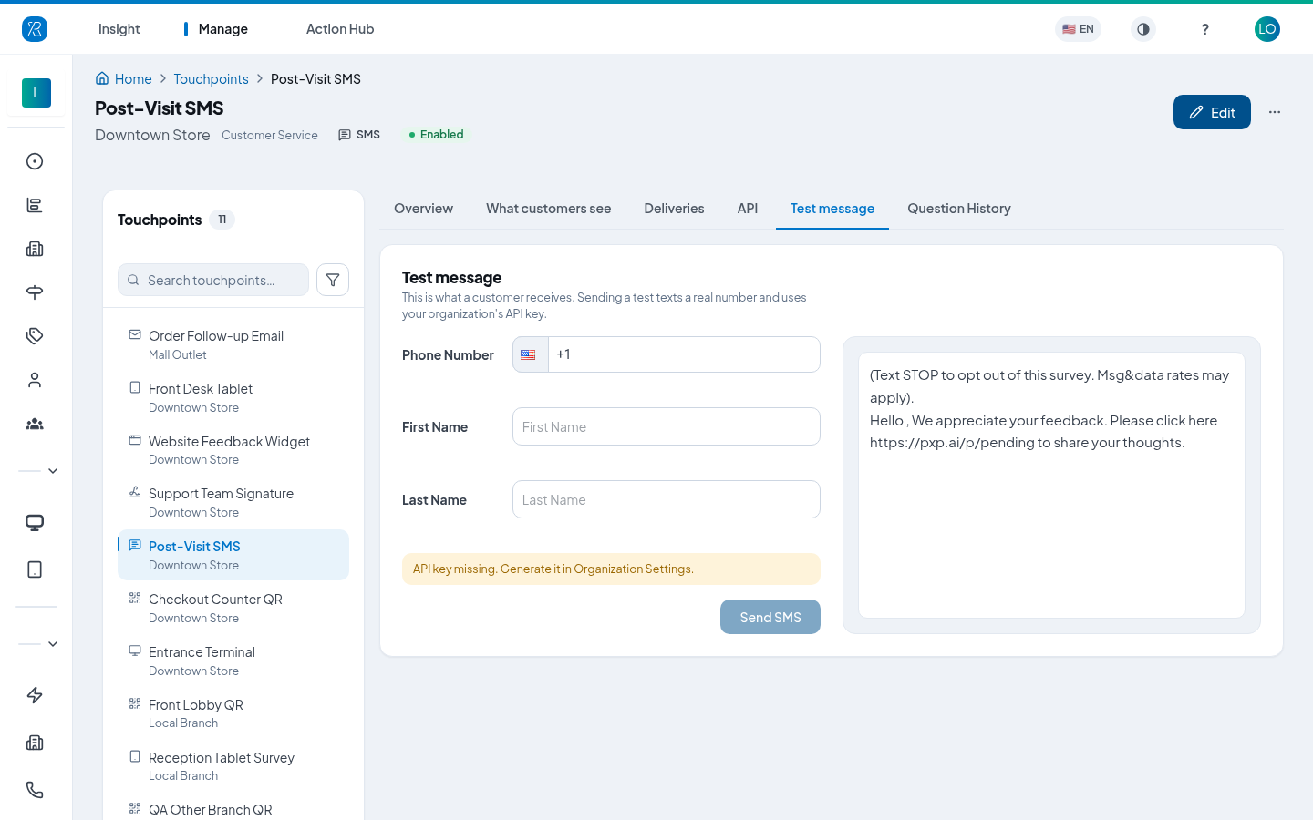Open the help question mark icon

[x=1205, y=29]
